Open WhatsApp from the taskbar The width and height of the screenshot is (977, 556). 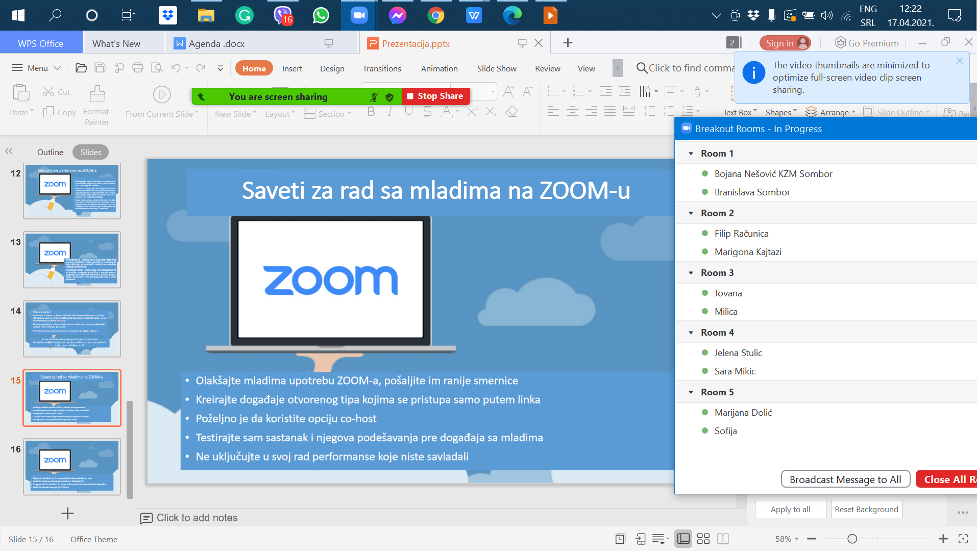point(321,15)
